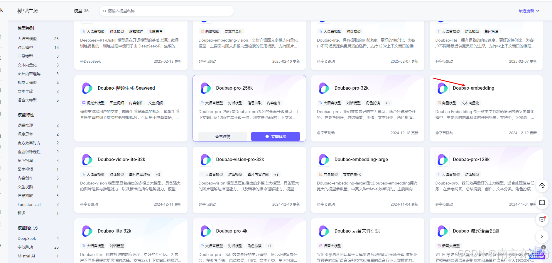Open the Doubao-vision-lite-32k model title
Image resolution: width=552 pixels, height=263 pixels.
click(121, 159)
